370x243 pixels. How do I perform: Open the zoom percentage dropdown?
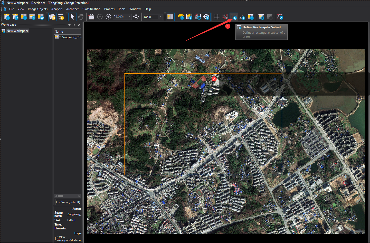(129, 17)
